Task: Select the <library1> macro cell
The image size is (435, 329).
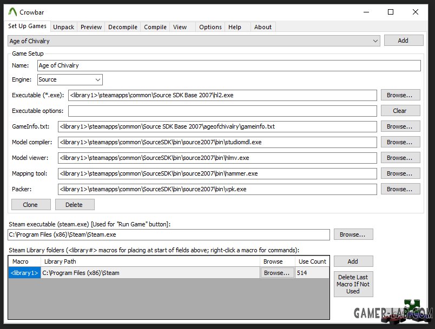Action: click(x=24, y=273)
